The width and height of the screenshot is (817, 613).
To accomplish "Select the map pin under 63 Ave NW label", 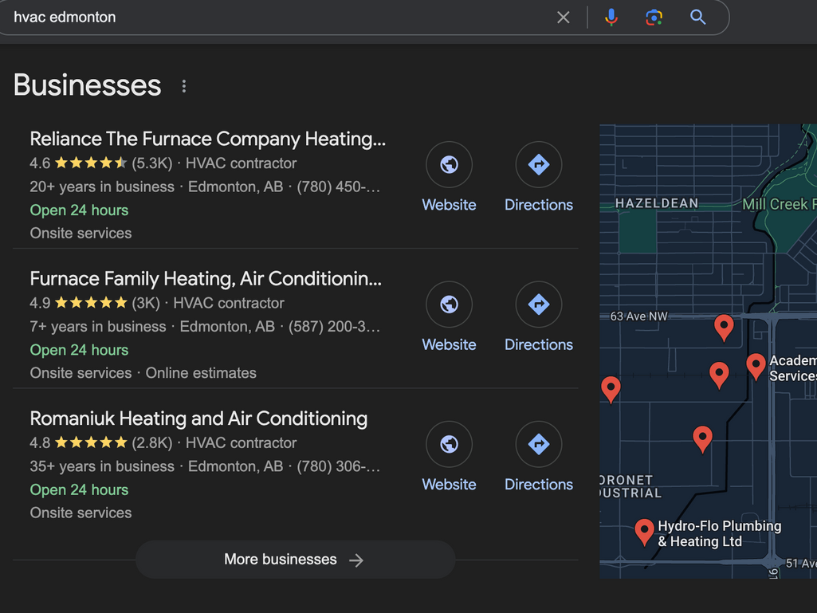I will 724,328.
